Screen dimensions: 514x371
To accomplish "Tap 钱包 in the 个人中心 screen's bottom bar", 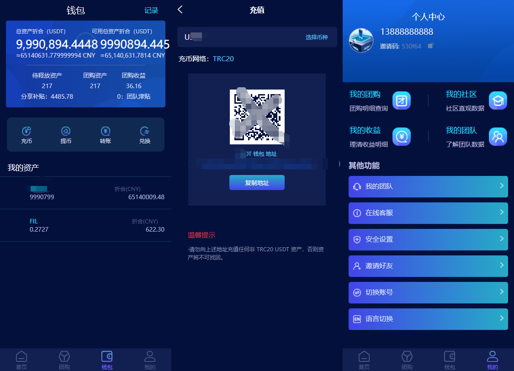I will (450, 360).
